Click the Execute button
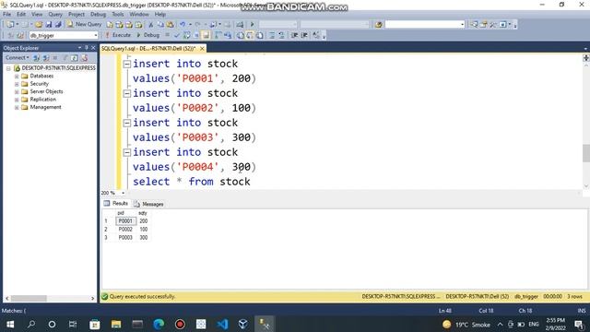Viewport: 590px width, 332px height. click(x=118, y=35)
